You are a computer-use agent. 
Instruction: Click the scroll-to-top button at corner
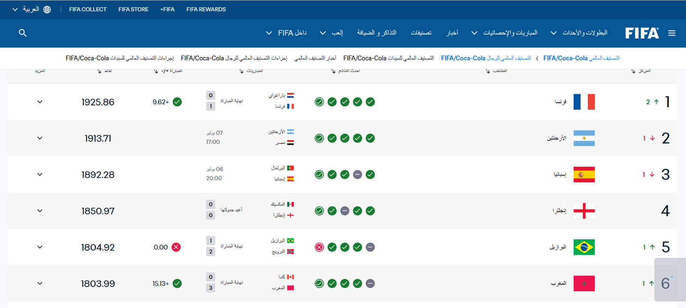pyautogui.click(x=670, y=280)
